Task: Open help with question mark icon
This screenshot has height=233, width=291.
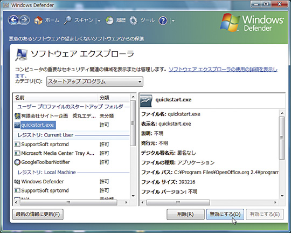Action: coord(163,20)
